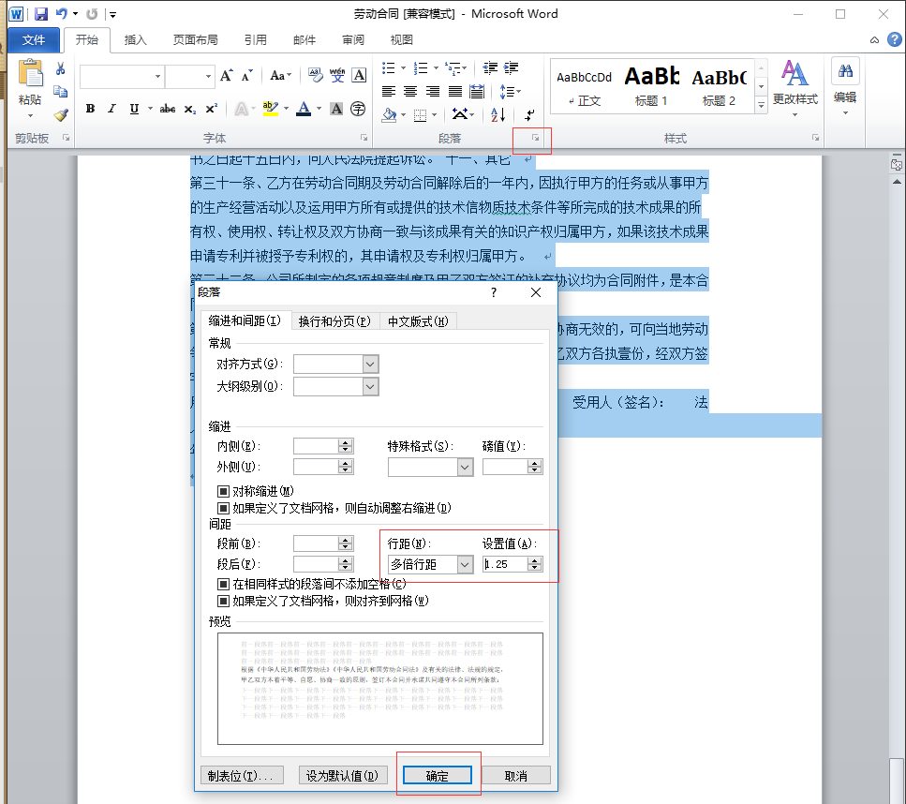
Task: Click the paragraph shading bucket button
Action: [x=389, y=114]
